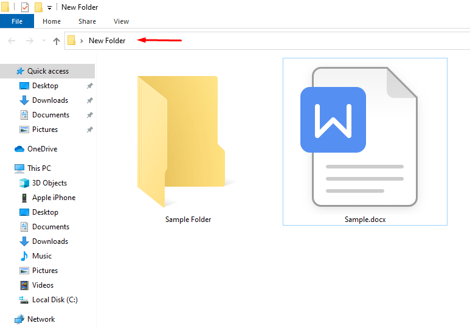Click the Sample.docx file name
The width and height of the screenshot is (470, 329).
(x=365, y=220)
